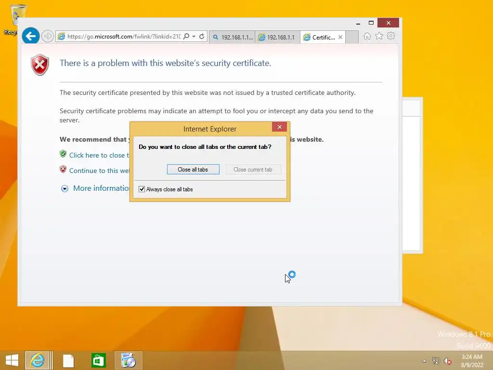Open the blank document taskbar icon
The height and width of the screenshot is (370, 493).
click(68, 360)
